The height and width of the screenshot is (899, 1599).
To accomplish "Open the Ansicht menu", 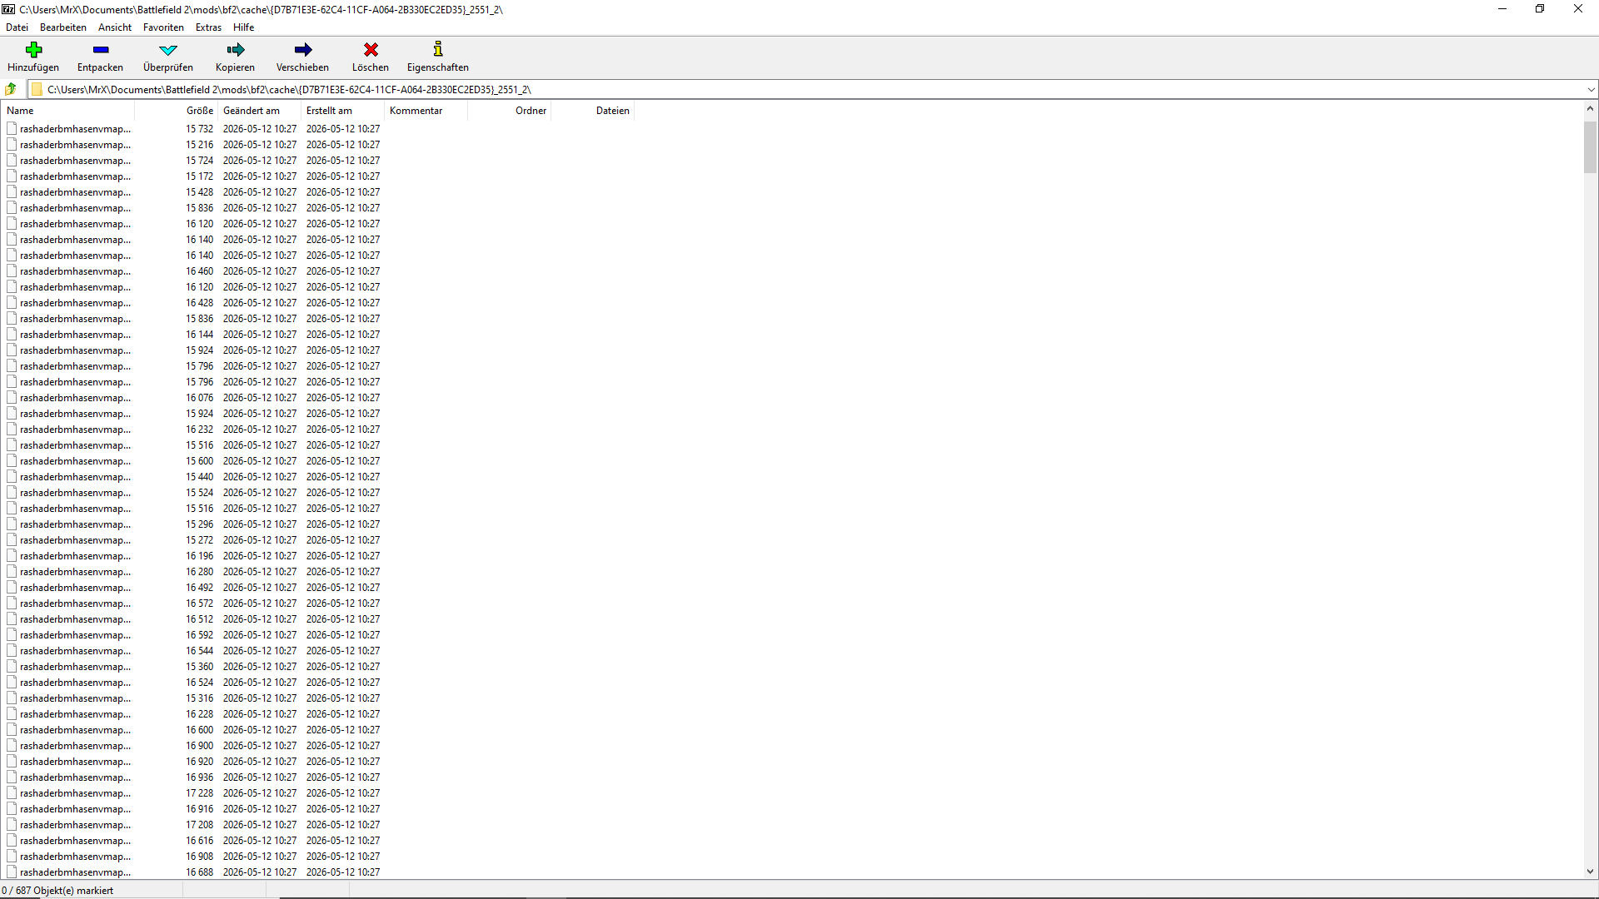I will coord(115,27).
